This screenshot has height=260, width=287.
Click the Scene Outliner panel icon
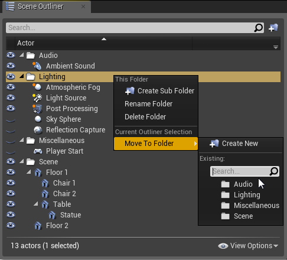pos(10,6)
